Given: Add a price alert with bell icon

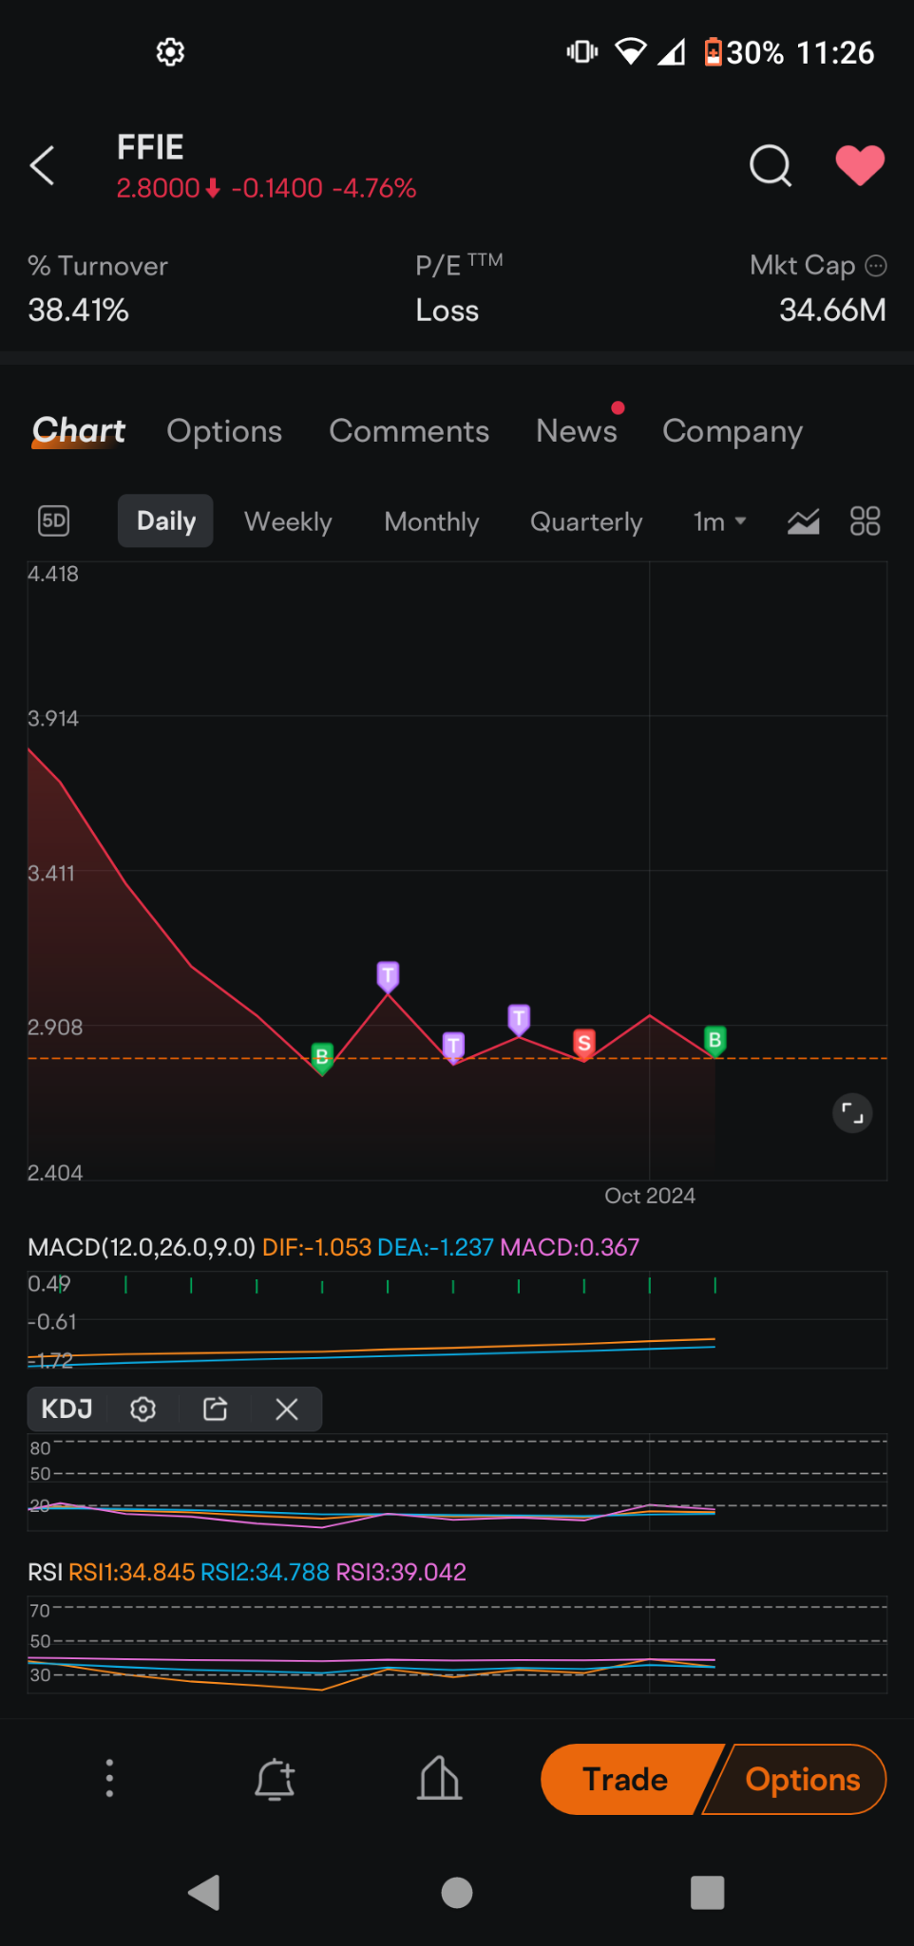Looking at the screenshot, I should pyautogui.click(x=275, y=1779).
